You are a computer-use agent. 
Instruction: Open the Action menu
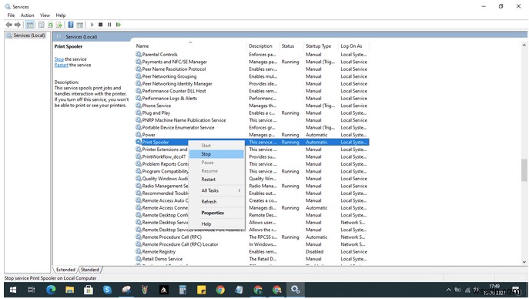coord(27,15)
